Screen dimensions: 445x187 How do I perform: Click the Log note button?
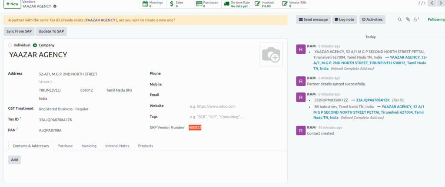pos(345,20)
